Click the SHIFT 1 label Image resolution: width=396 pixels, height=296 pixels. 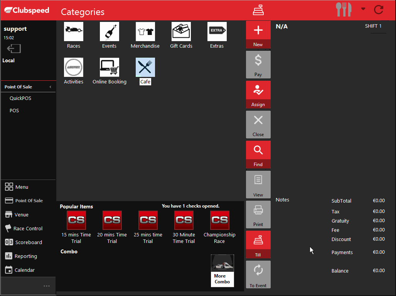click(373, 26)
